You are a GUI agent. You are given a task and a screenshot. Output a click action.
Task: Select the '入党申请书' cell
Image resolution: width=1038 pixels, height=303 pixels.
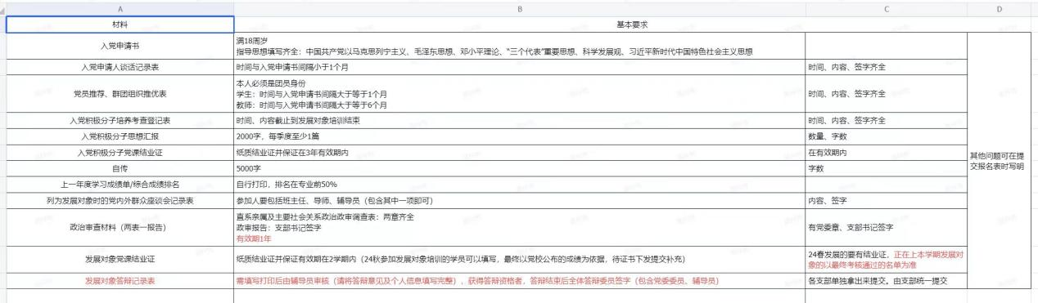click(120, 46)
